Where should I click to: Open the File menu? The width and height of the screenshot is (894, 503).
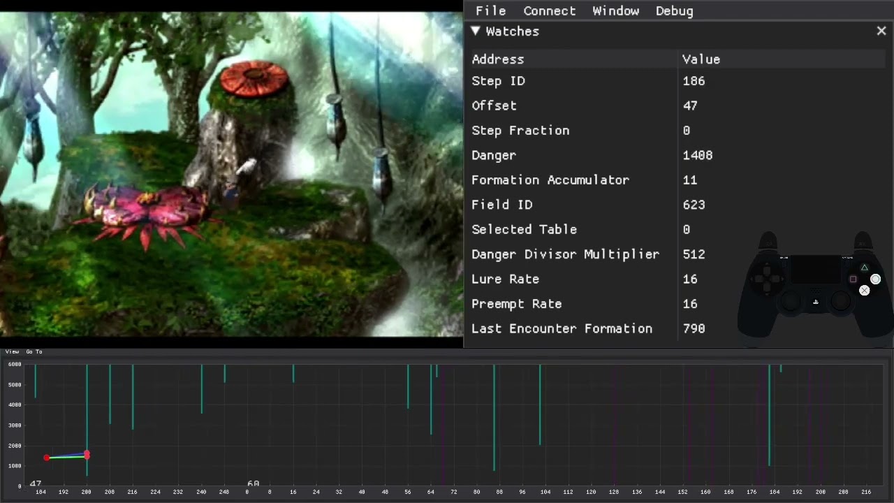490,10
